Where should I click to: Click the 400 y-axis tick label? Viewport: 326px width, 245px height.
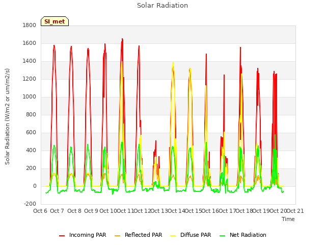coord(31,151)
